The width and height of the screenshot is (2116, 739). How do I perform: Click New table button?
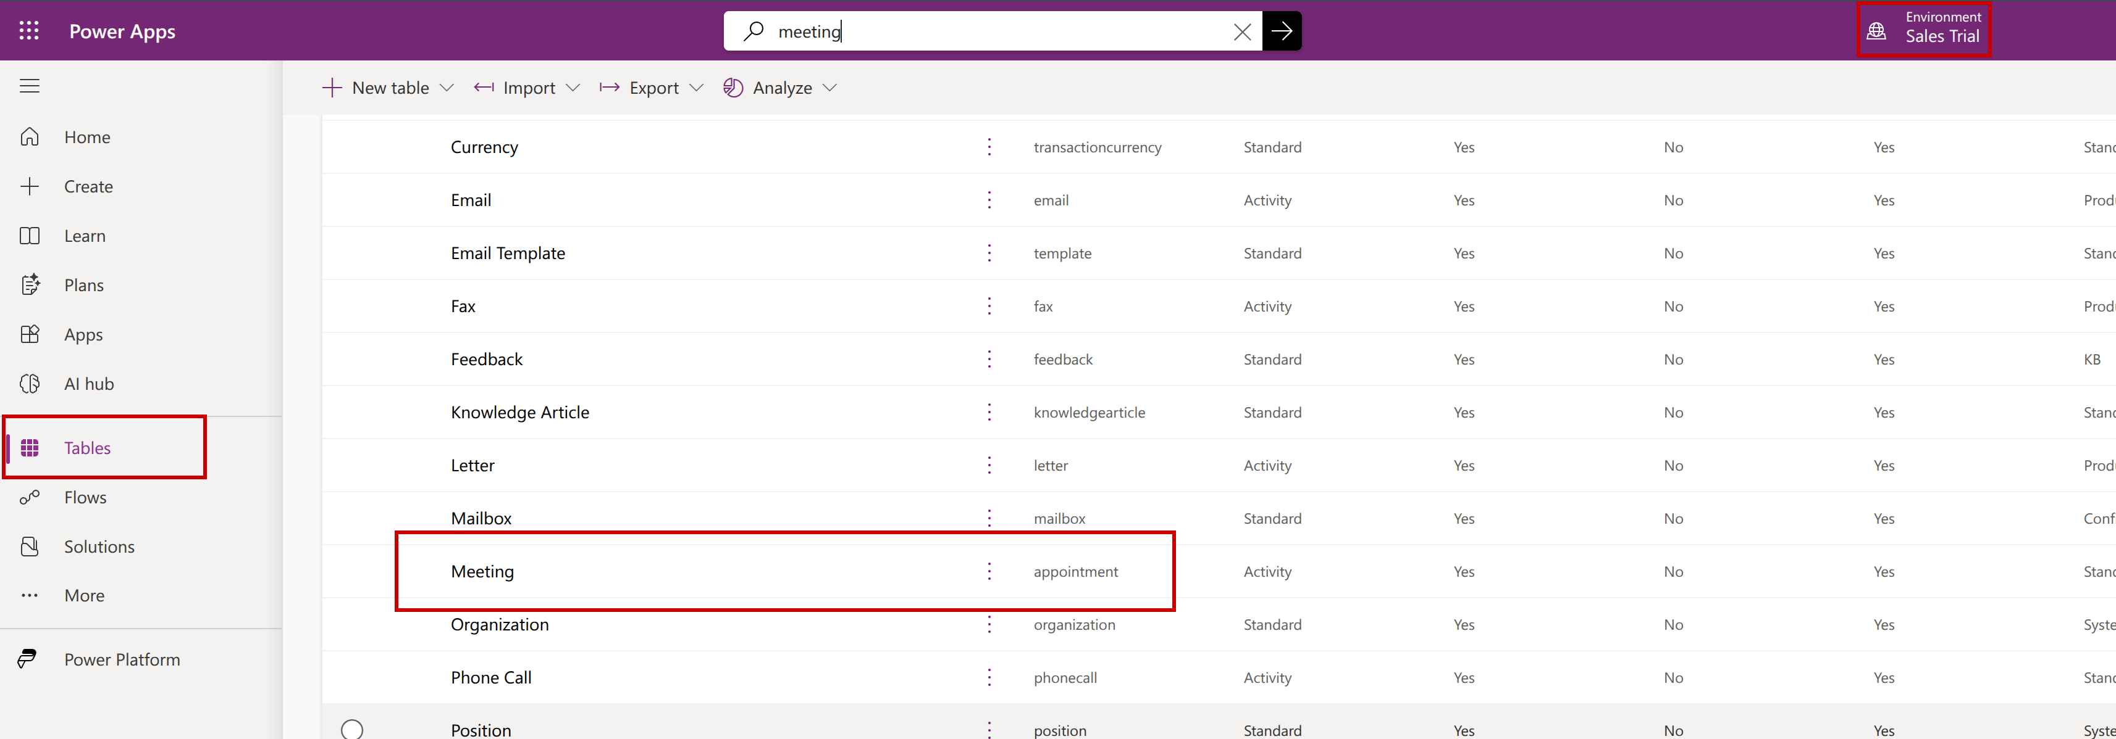pyautogui.click(x=376, y=88)
